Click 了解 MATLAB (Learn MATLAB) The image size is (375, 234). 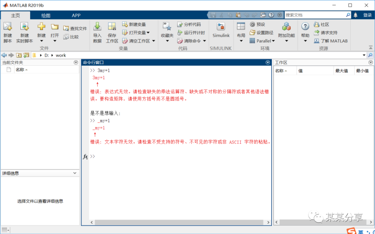point(331,41)
